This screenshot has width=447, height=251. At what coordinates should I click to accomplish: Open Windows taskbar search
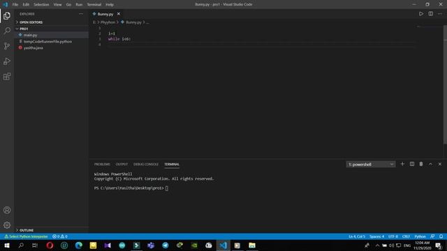(21, 245)
